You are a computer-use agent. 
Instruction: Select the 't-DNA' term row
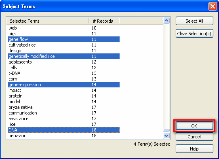[64, 73]
